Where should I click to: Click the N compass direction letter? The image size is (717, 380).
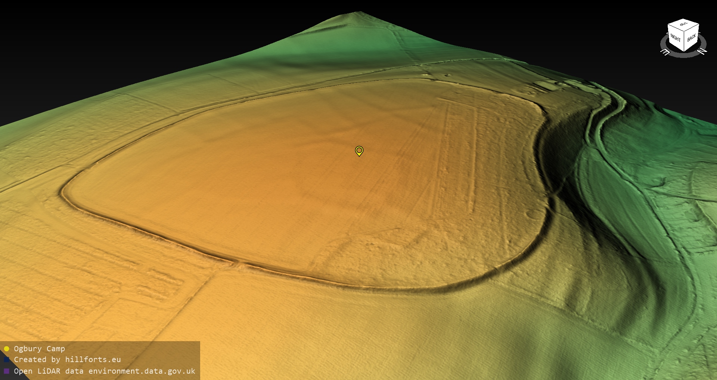[702, 51]
